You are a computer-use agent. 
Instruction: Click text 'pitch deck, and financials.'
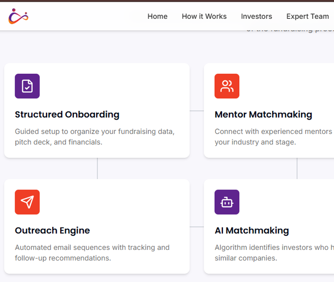58,142
